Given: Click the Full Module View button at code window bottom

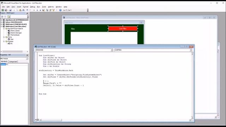Looking at the screenshot, I should 38,120.
